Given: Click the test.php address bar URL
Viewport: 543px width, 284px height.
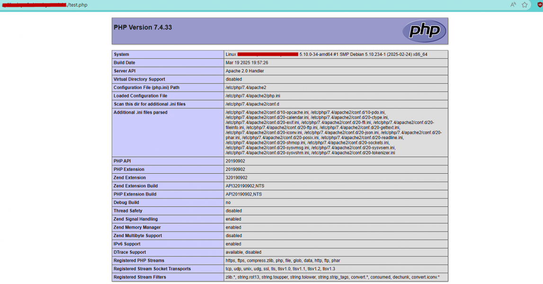Looking at the screenshot, I should [45, 5].
